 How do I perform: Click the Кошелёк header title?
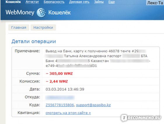pos(60,13)
